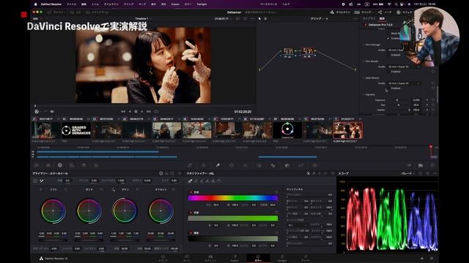Select the Qualifier eyedropper palette icon
Image resolution: width=469 pixels, height=263 pixels.
pos(218,165)
